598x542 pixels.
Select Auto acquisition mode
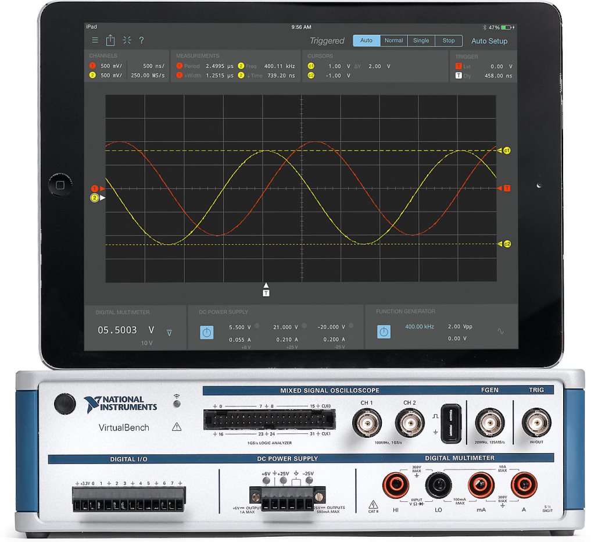[366, 41]
